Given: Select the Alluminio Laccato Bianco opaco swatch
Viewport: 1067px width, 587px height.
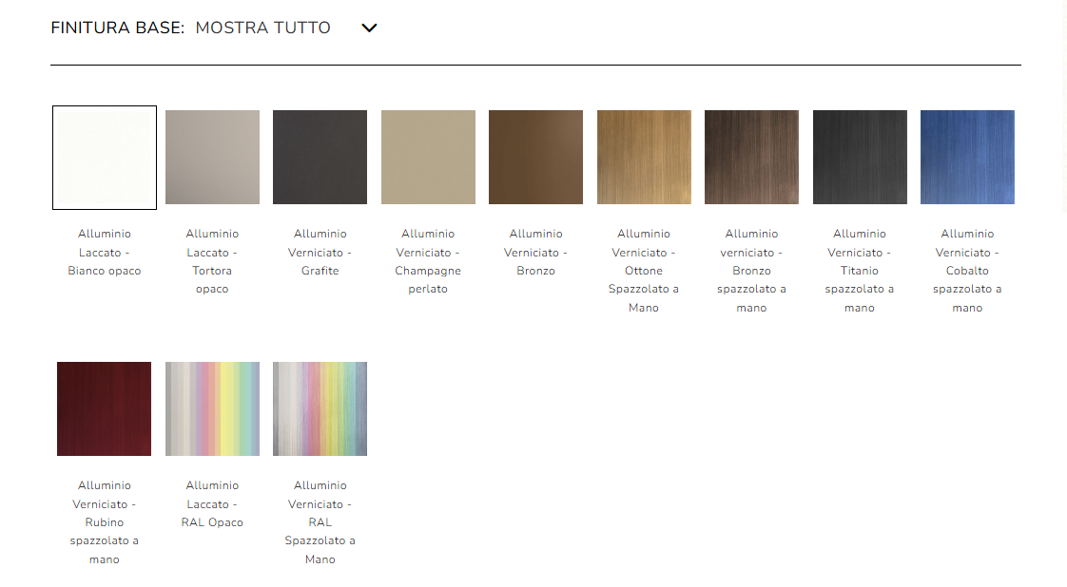Looking at the screenshot, I should (104, 157).
